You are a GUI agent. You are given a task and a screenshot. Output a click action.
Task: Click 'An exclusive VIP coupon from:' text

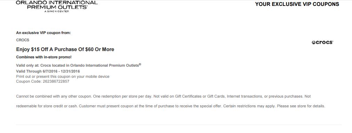pyautogui.click(x=43, y=33)
